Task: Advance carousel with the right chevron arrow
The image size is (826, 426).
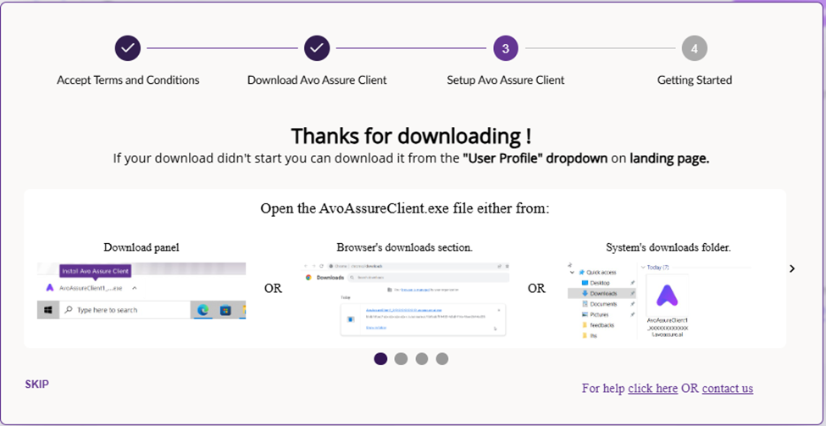Action: pos(792,268)
